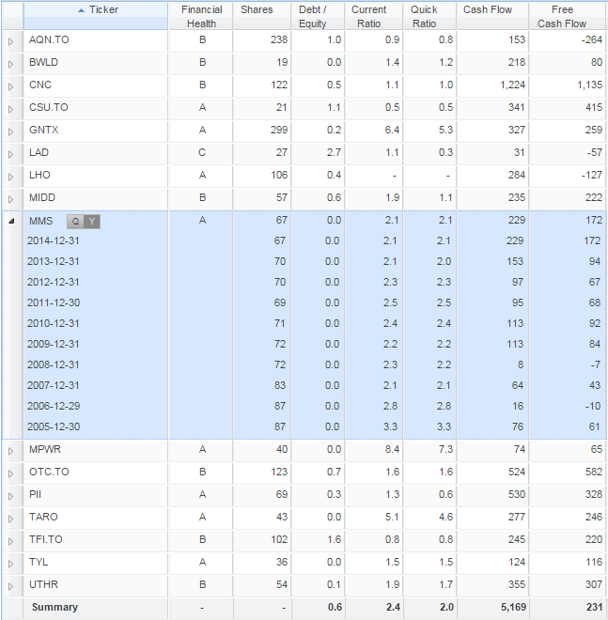Select the OTC.TO ticker cell

96,473
